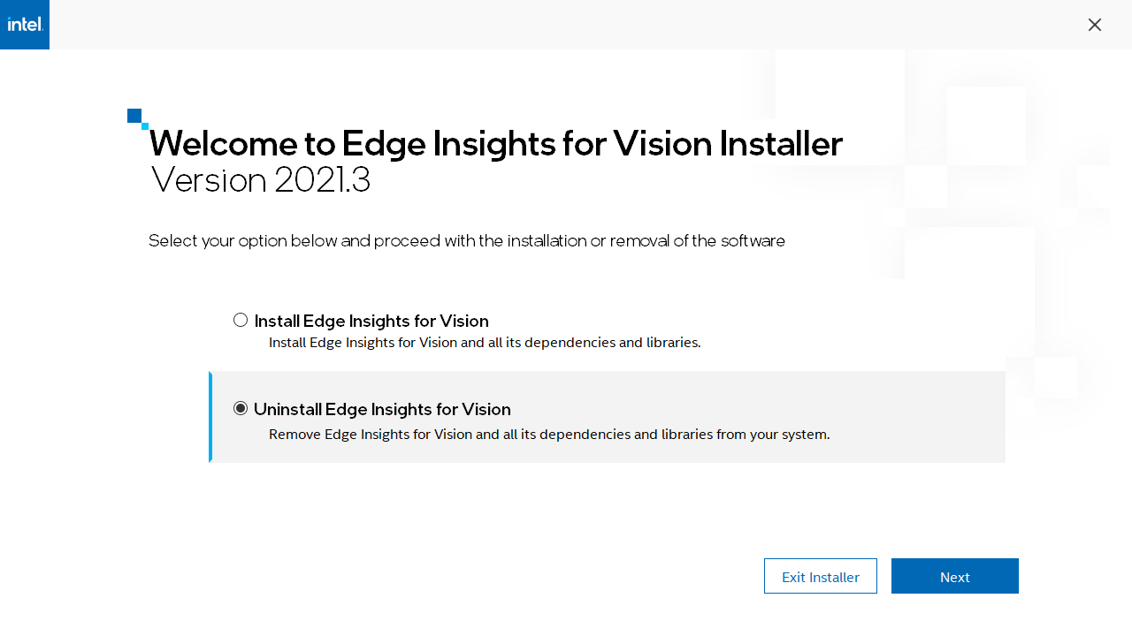Close the installer with the X icon
The width and height of the screenshot is (1132, 636).
click(1095, 25)
